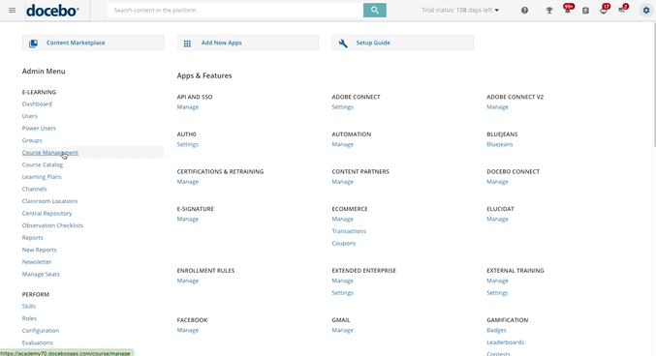
Task: Manage Facebook app
Action: [x=188, y=330]
